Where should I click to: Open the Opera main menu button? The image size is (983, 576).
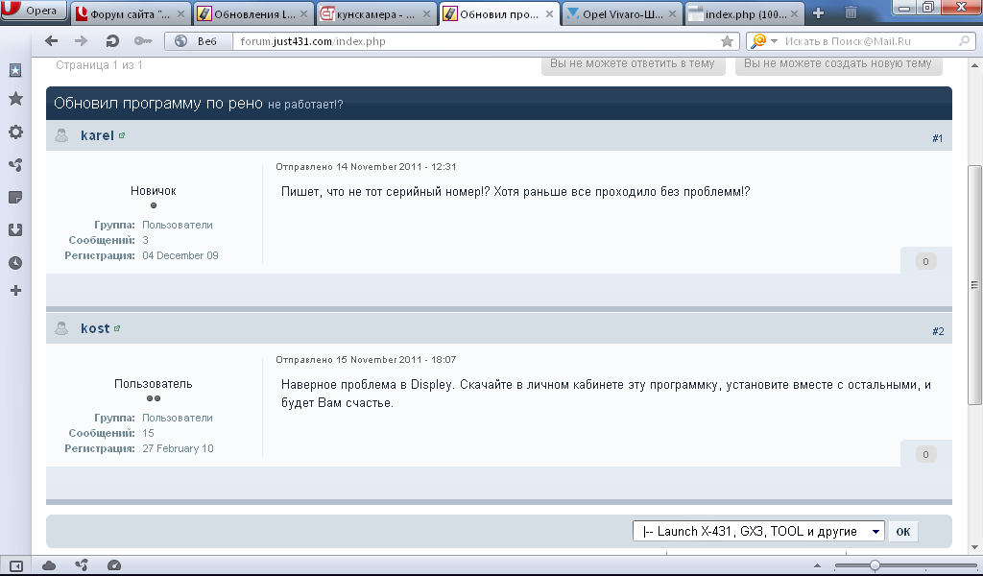click(x=34, y=11)
